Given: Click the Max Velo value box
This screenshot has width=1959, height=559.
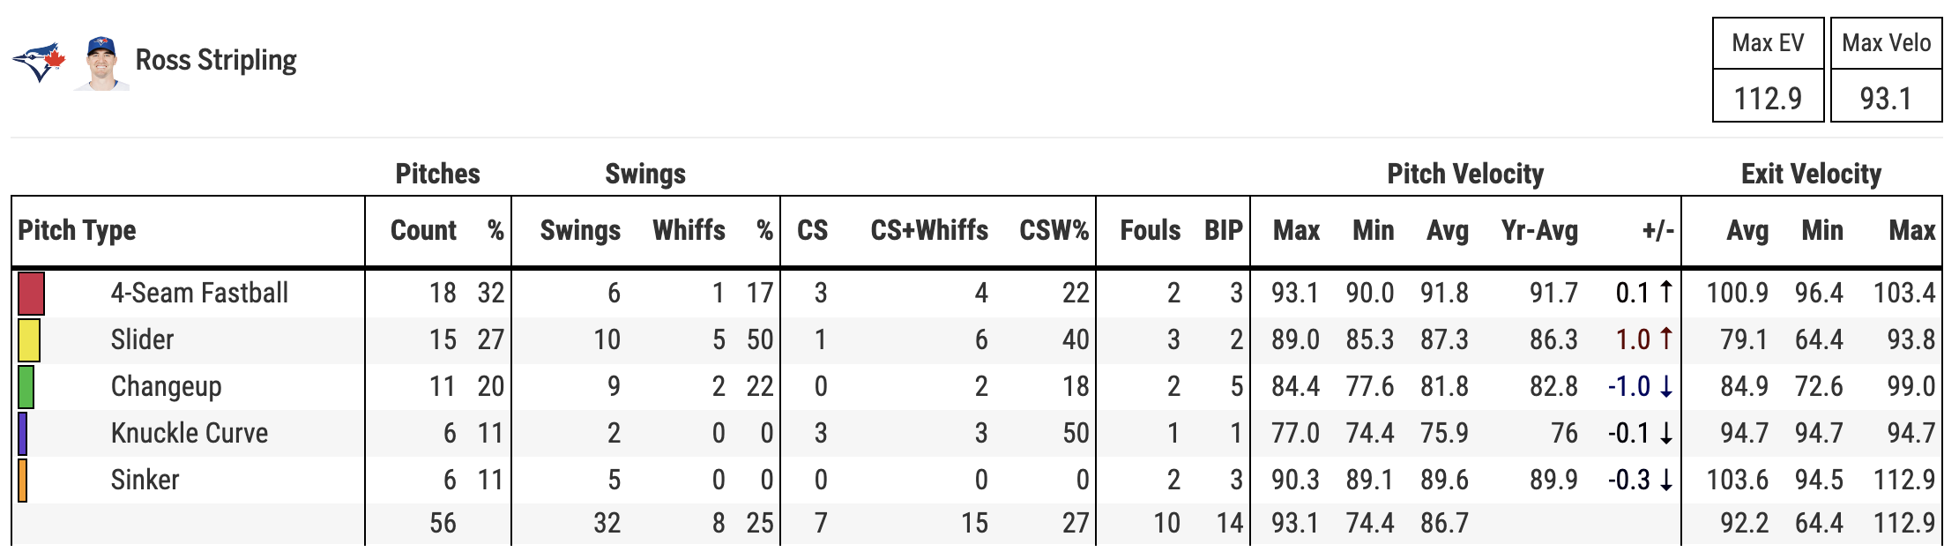Looking at the screenshot, I should point(1886,97).
